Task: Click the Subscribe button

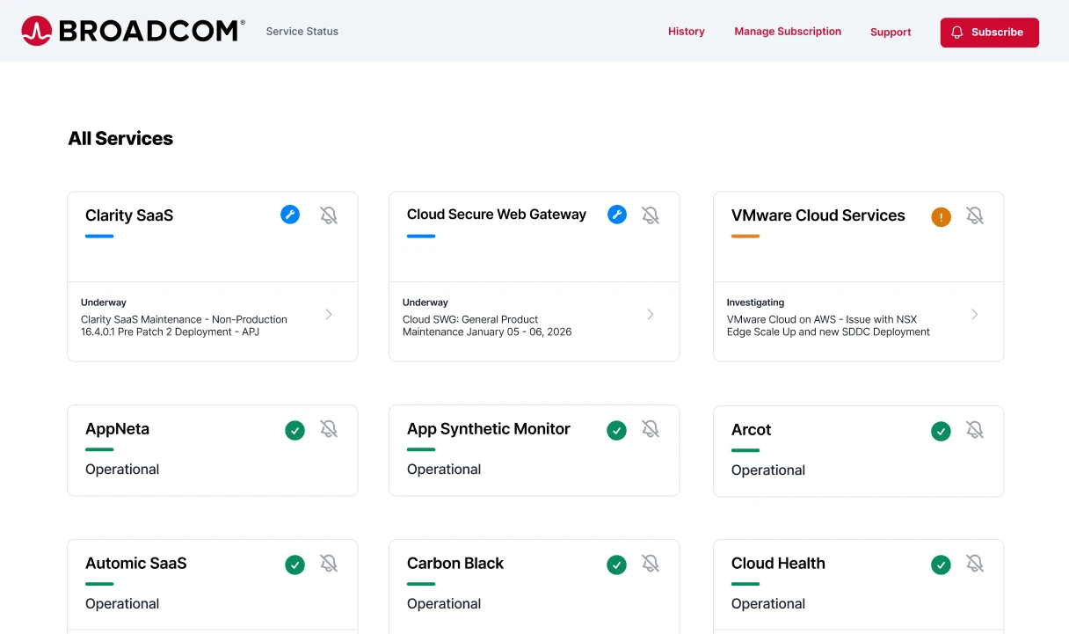Action: pos(989,32)
